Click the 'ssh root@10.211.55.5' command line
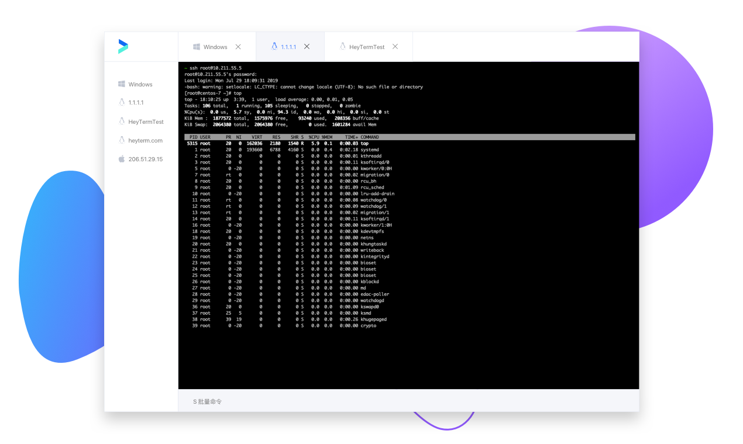The image size is (743, 444). pos(213,68)
